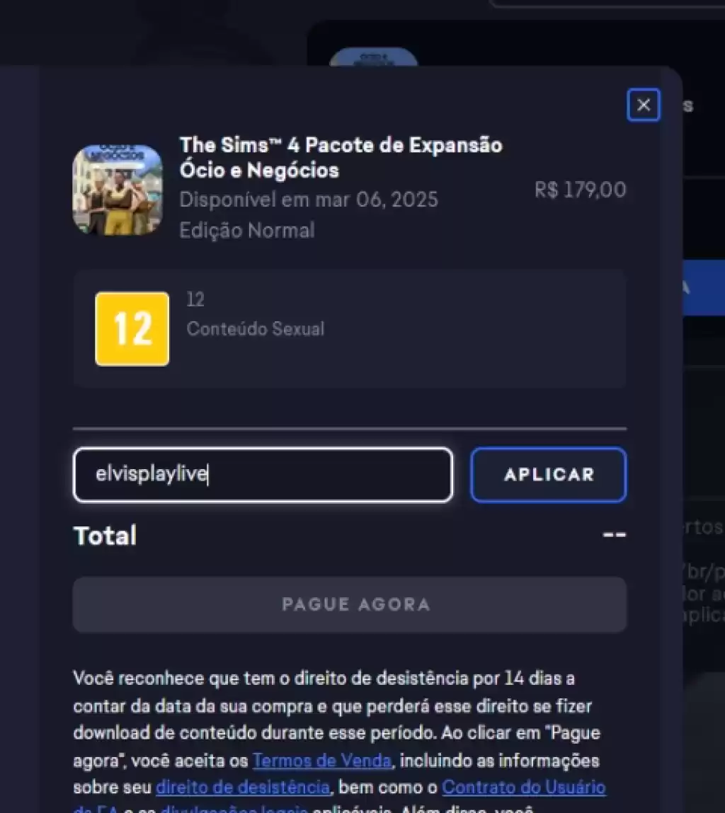Open the Termos de Venda link
Screen dimensions: 725x813
[321, 761]
